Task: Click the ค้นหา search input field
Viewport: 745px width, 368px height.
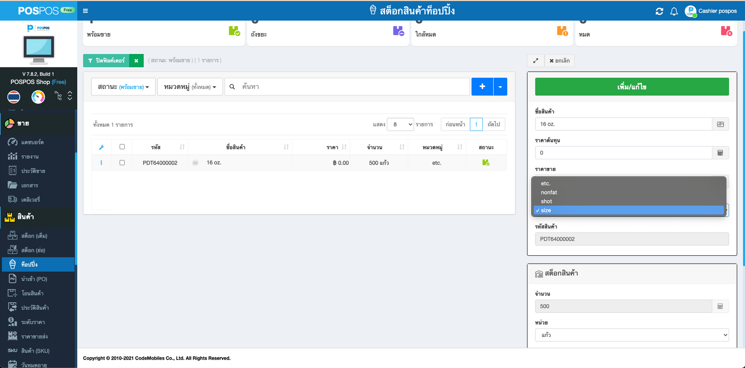Action: tap(354, 87)
